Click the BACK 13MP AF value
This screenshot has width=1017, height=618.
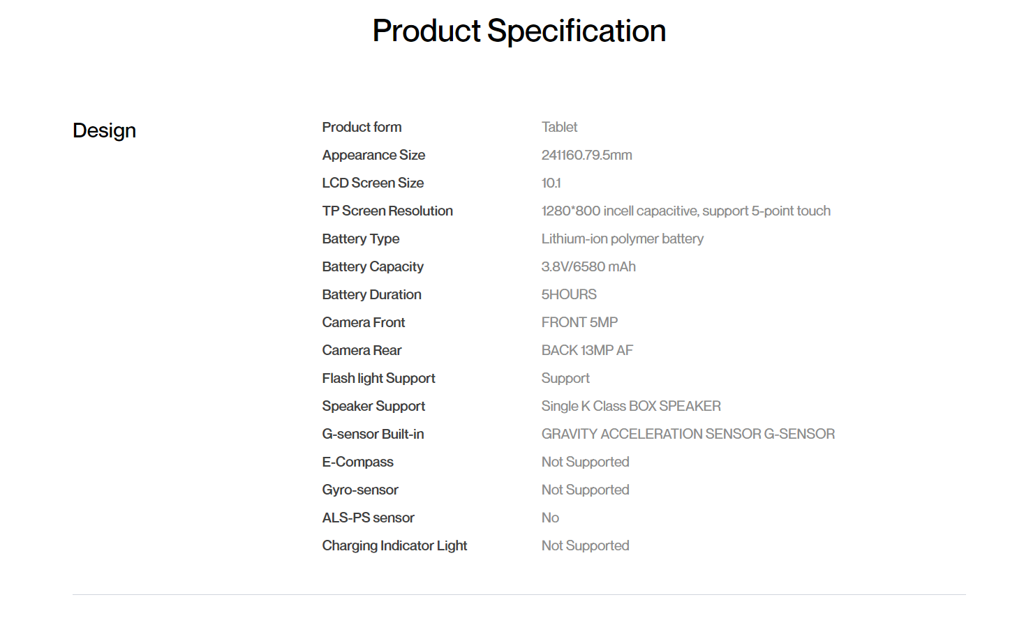pyautogui.click(x=587, y=350)
